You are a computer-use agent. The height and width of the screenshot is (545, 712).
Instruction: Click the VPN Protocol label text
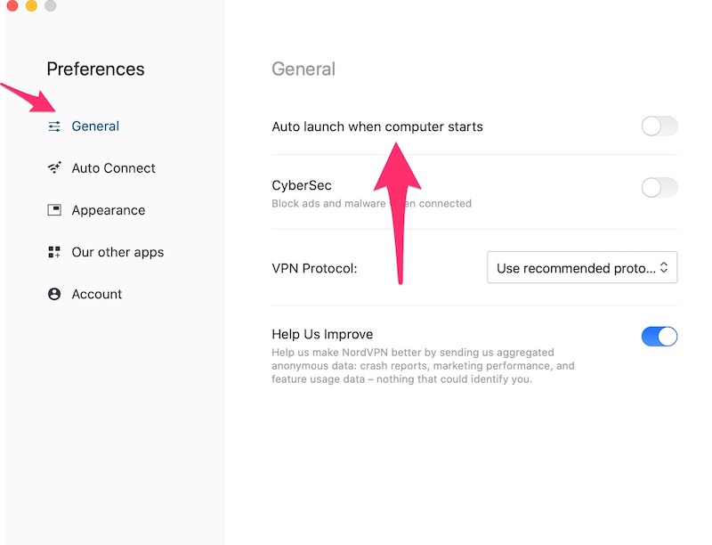314,268
